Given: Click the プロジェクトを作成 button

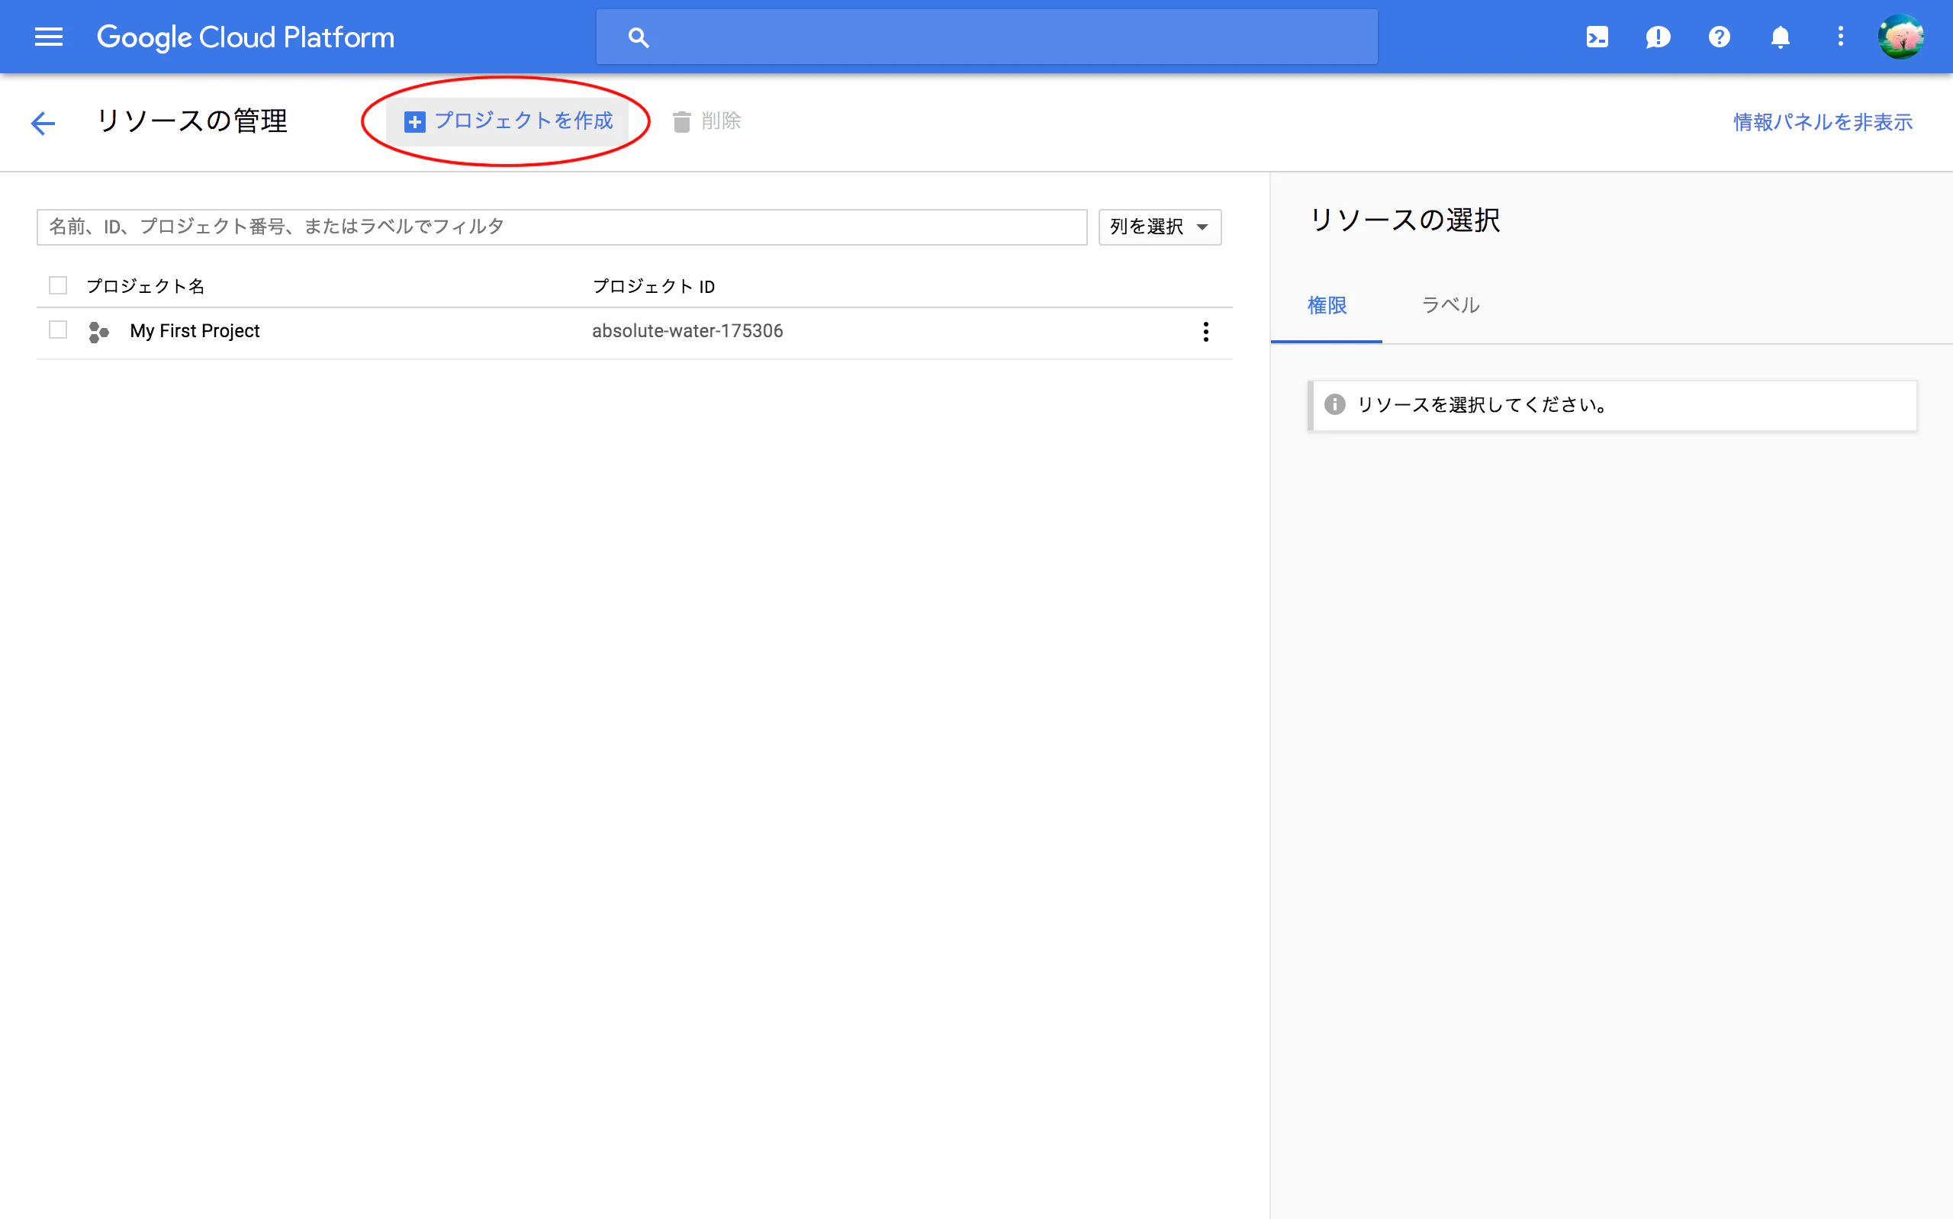Looking at the screenshot, I should pyautogui.click(x=510, y=121).
